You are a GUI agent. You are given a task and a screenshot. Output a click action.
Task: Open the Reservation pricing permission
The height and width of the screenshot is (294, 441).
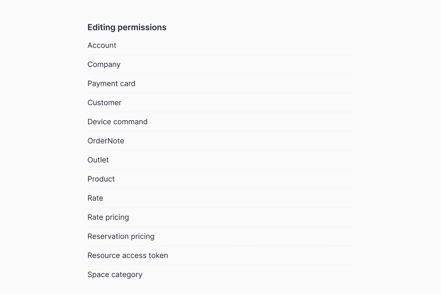pos(220,237)
